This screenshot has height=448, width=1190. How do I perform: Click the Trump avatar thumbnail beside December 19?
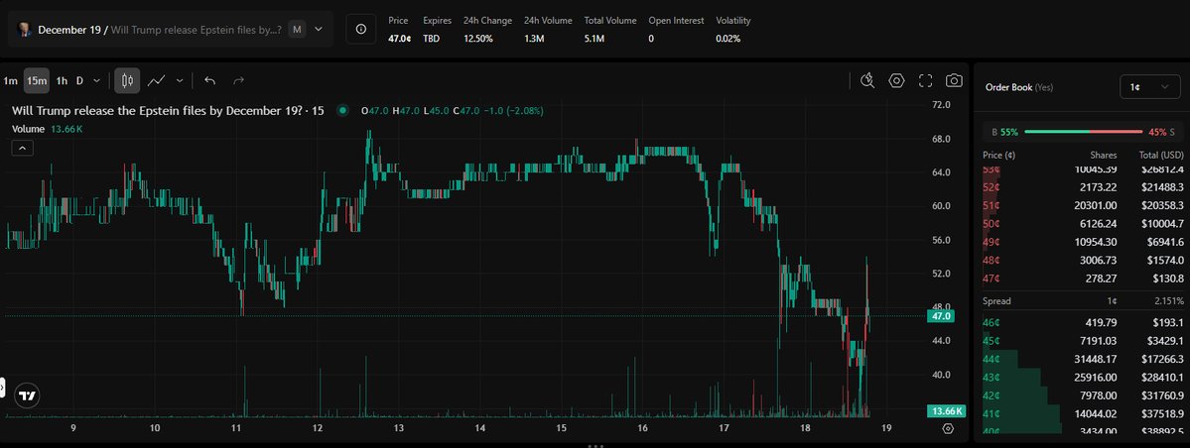(24, 30)
